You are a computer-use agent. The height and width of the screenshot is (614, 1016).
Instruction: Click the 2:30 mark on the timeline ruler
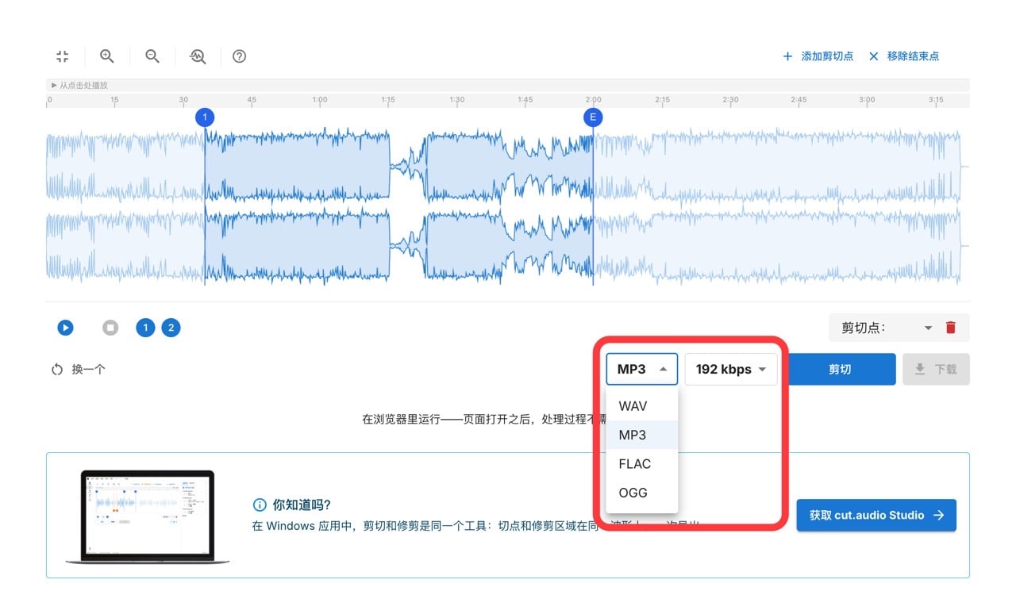point(730,100)
